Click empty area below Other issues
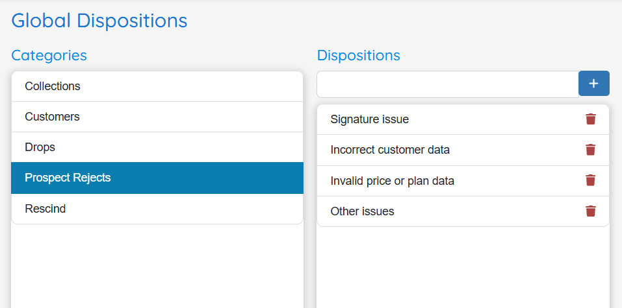The width and height of the screenshot is (622, 308). 463,268
